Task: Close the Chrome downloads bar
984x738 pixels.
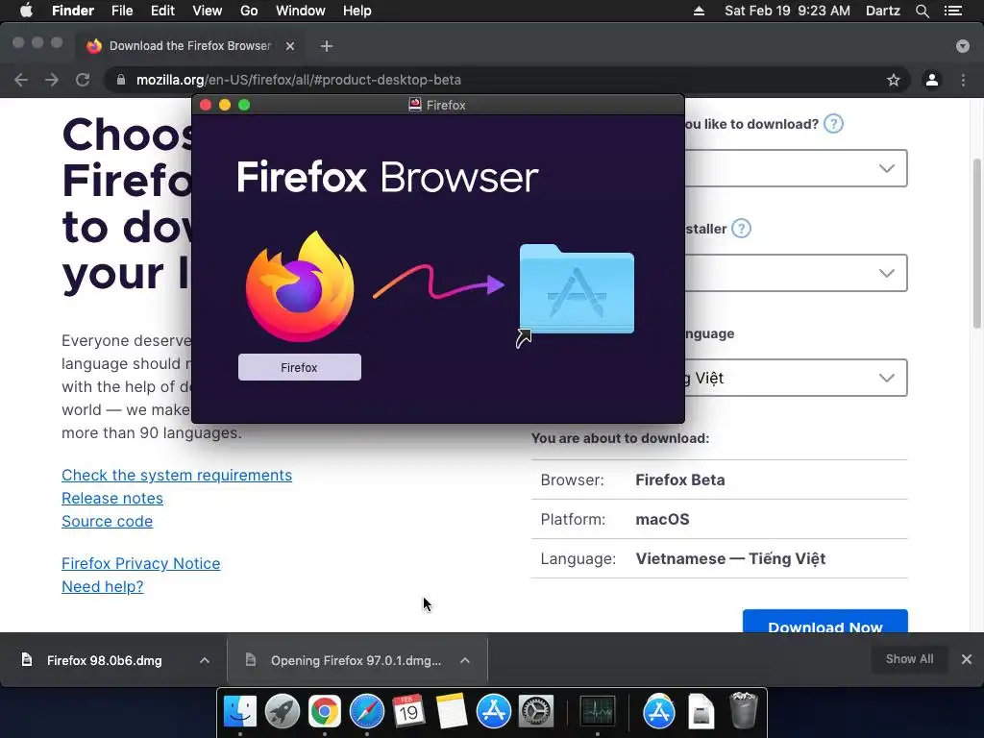Action: coord(967,659)
